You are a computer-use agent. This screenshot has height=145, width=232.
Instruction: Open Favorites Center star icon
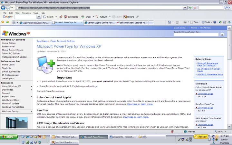tap(3, 22)
